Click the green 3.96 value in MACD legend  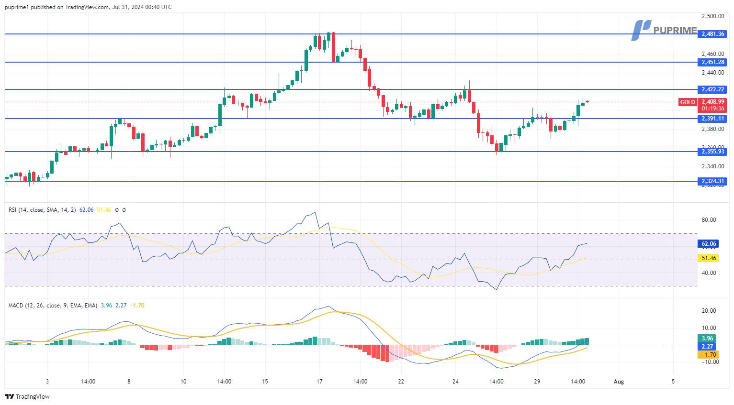(106, 306)
